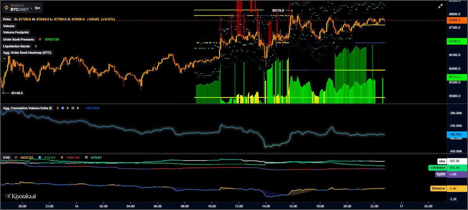Select Agg. Cumulative Volume Delta indicator label
The image size is (468, 210).
pos(27,108)
